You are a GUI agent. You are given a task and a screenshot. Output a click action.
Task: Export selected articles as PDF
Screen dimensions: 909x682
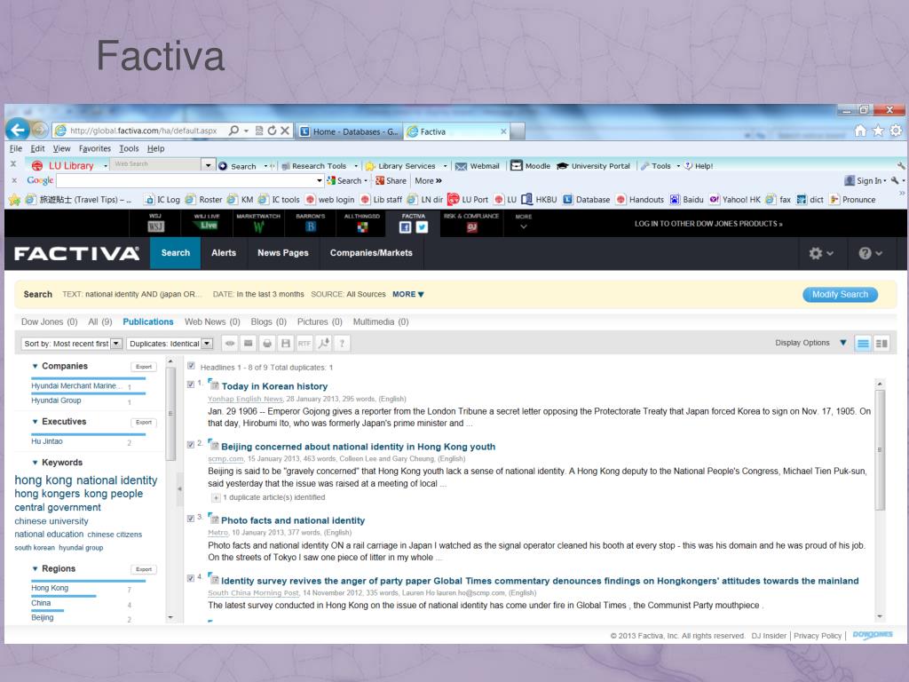[x=323, y=344]
